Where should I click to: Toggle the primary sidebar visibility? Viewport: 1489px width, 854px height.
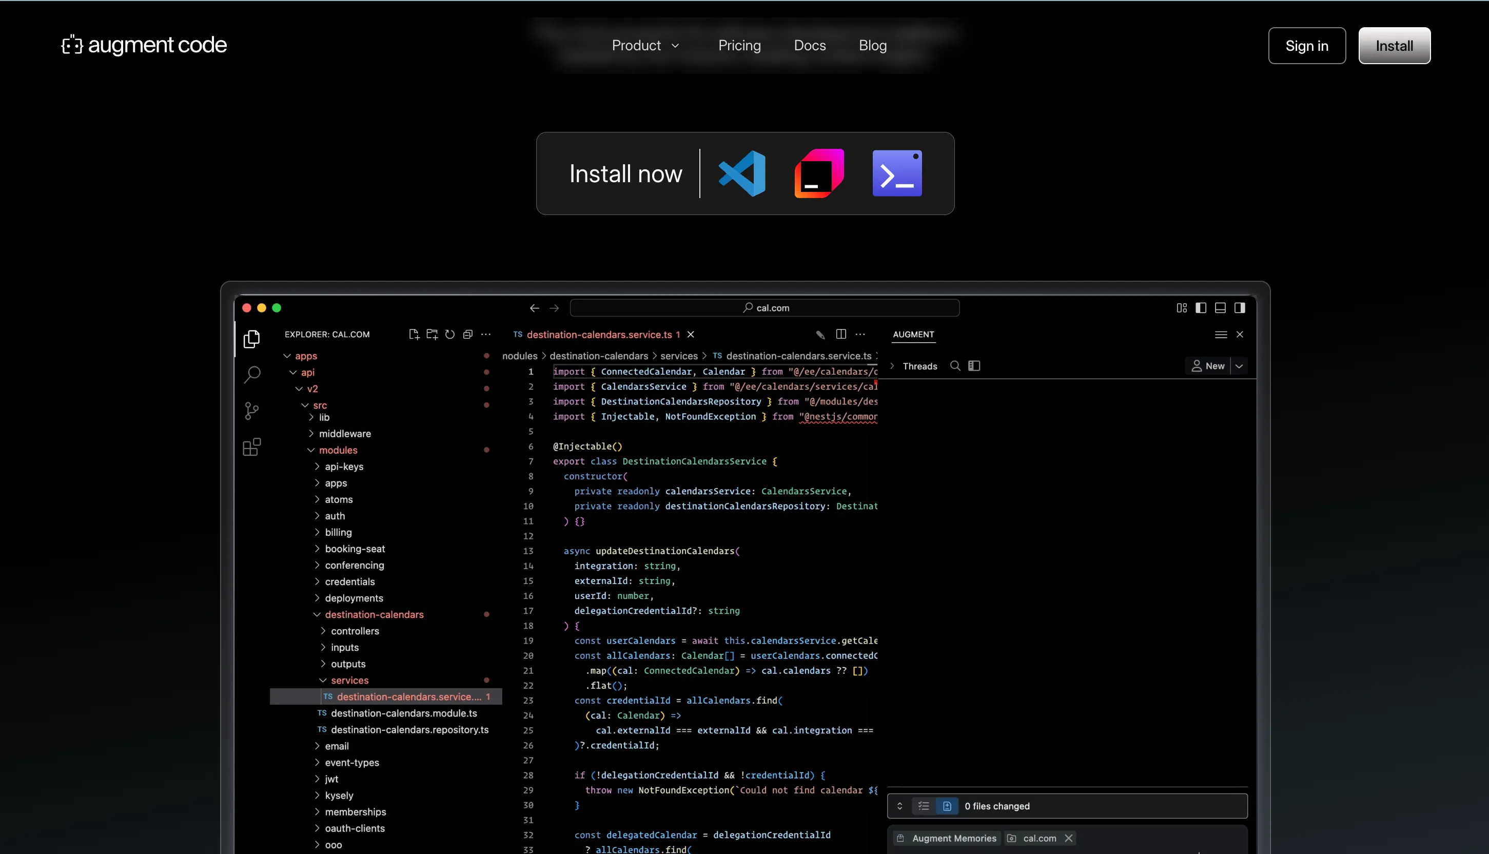click(1201, 307)
